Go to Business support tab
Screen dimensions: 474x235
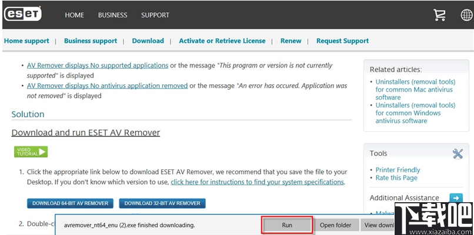[91, 41]
